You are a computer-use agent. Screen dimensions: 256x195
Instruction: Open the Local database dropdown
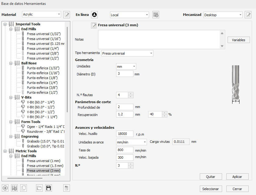(130, 15)
